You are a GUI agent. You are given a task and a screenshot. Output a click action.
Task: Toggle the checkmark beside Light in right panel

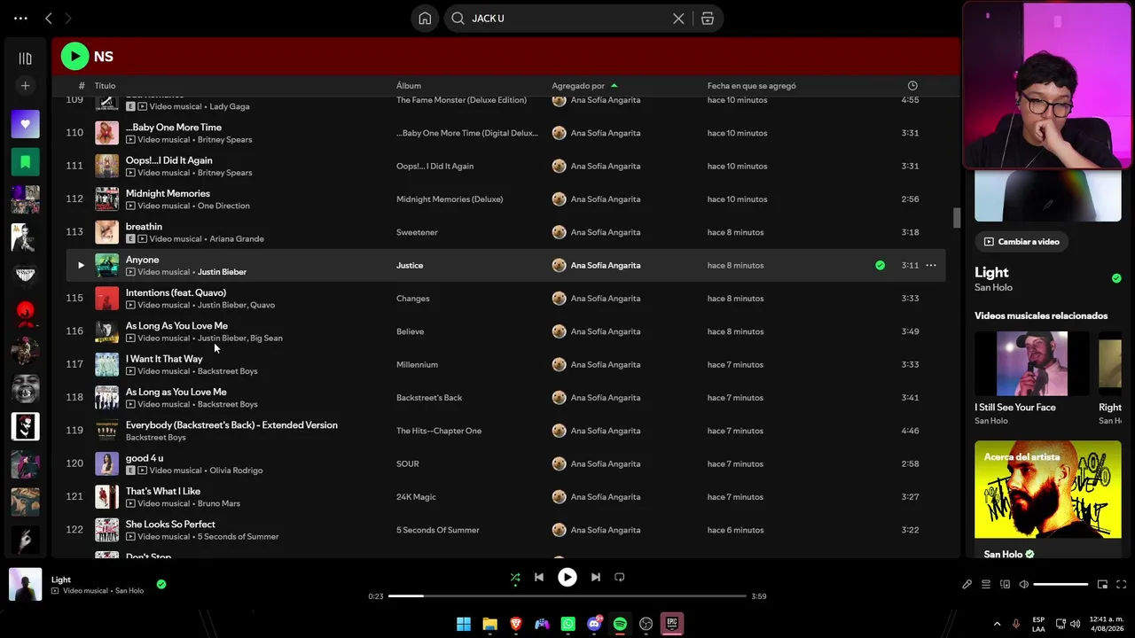pos(1116,278)
